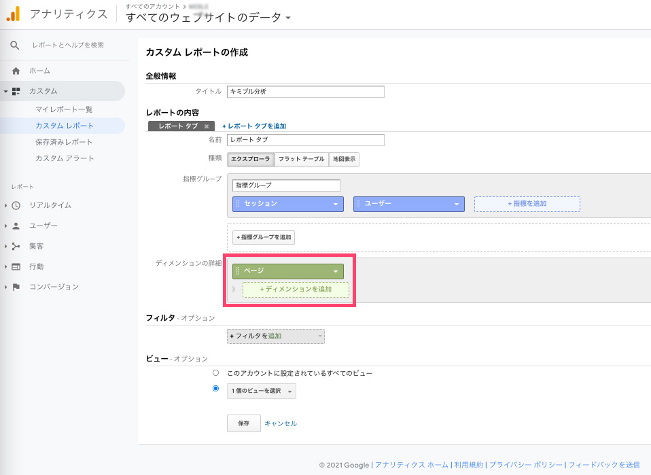Screen dimensions: 651x475
Task: Click the drag handle on ユーザー metric
Action: (358, 204)
